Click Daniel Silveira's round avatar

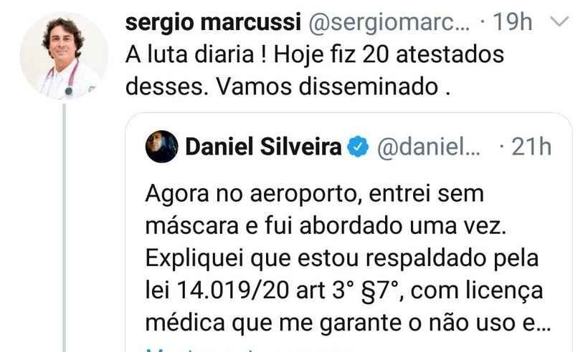[161, 147]
